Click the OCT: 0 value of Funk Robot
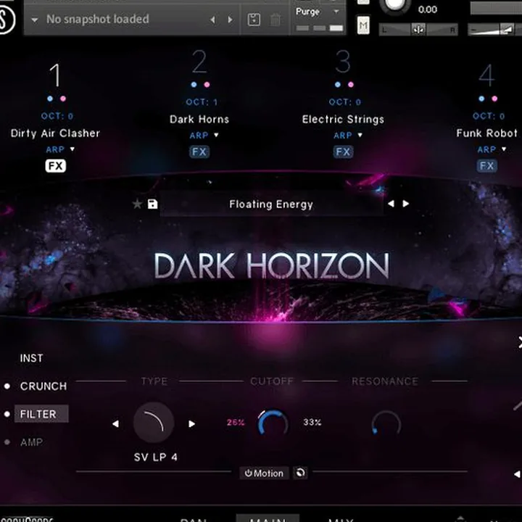Viewport: 522px width, 522px height. pyautogui.click(x=489, y=116)
